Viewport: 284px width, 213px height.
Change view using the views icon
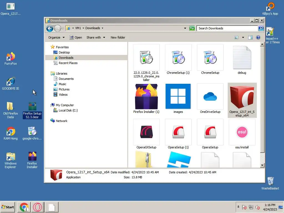[x=236, y=37]
